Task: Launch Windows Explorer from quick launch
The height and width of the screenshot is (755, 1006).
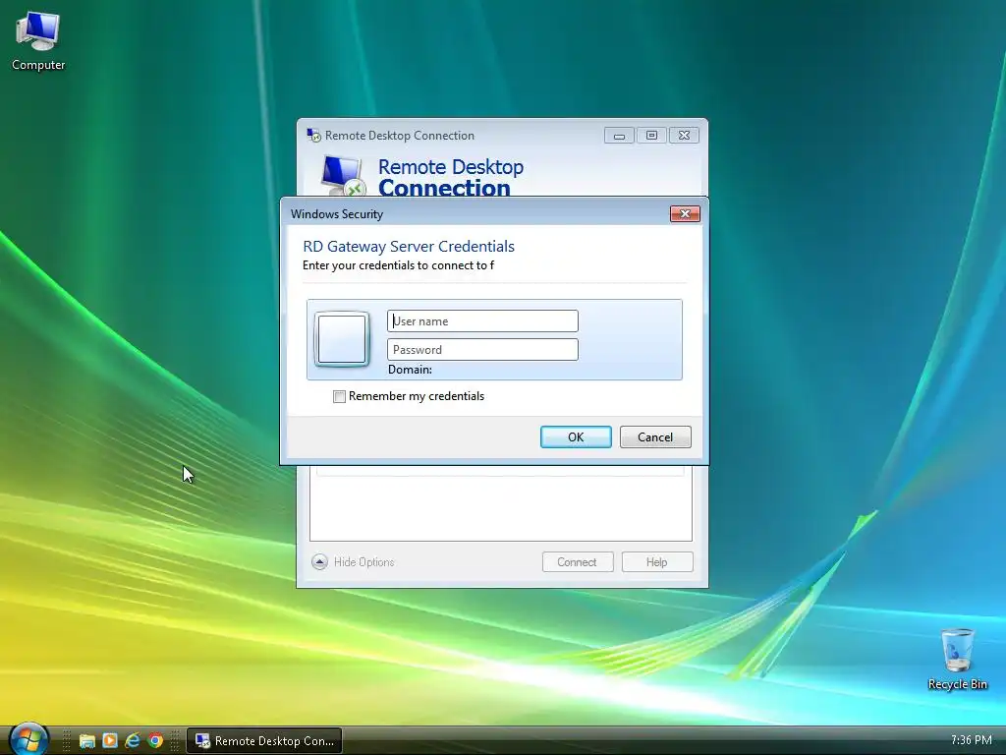Action: click(x=86, y=741)
